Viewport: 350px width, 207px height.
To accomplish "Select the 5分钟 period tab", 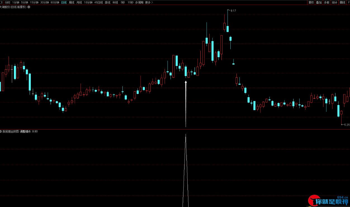I will coord(25,3).
